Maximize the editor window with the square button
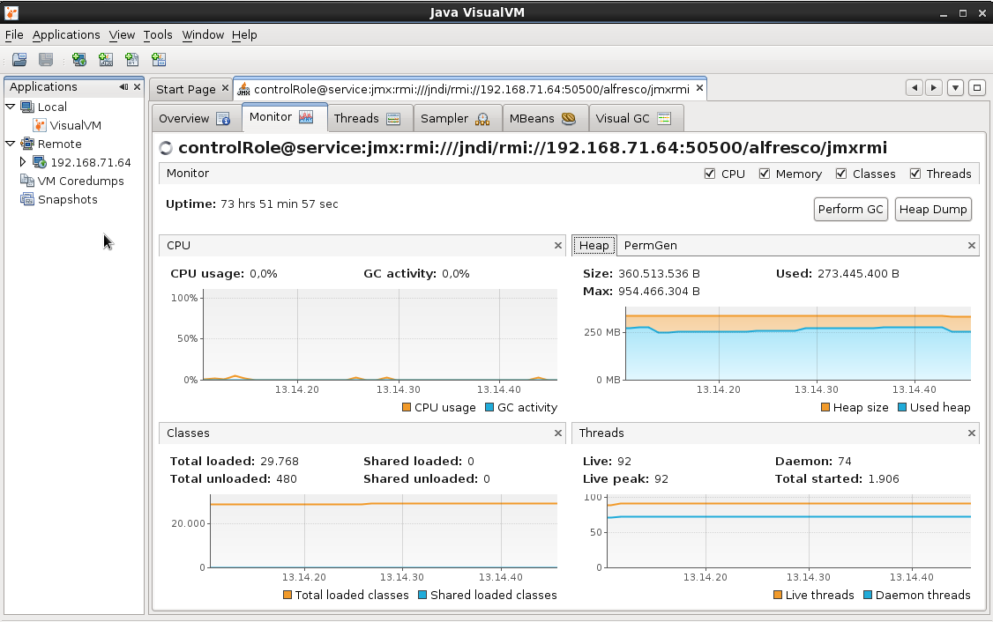The image size is (993, 622). (x=977, y=88)
